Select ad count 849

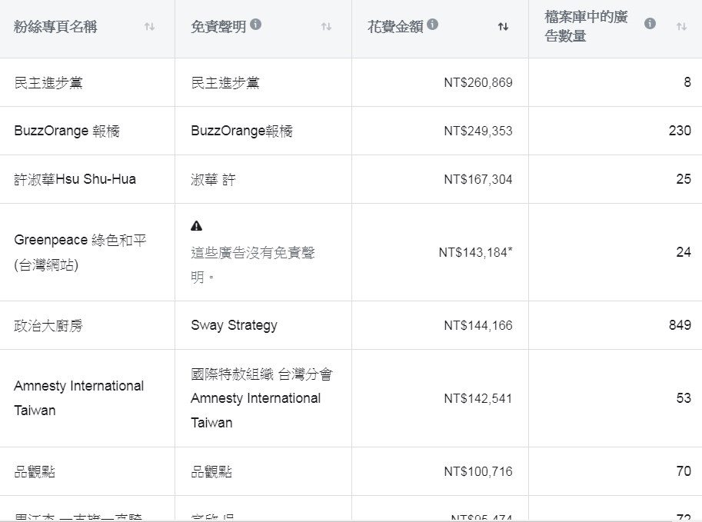point(680,325)
